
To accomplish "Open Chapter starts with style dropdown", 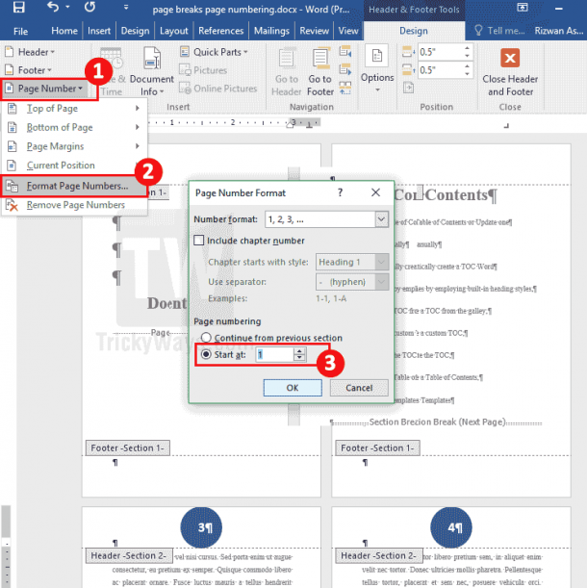I will (x=352, y=262).
